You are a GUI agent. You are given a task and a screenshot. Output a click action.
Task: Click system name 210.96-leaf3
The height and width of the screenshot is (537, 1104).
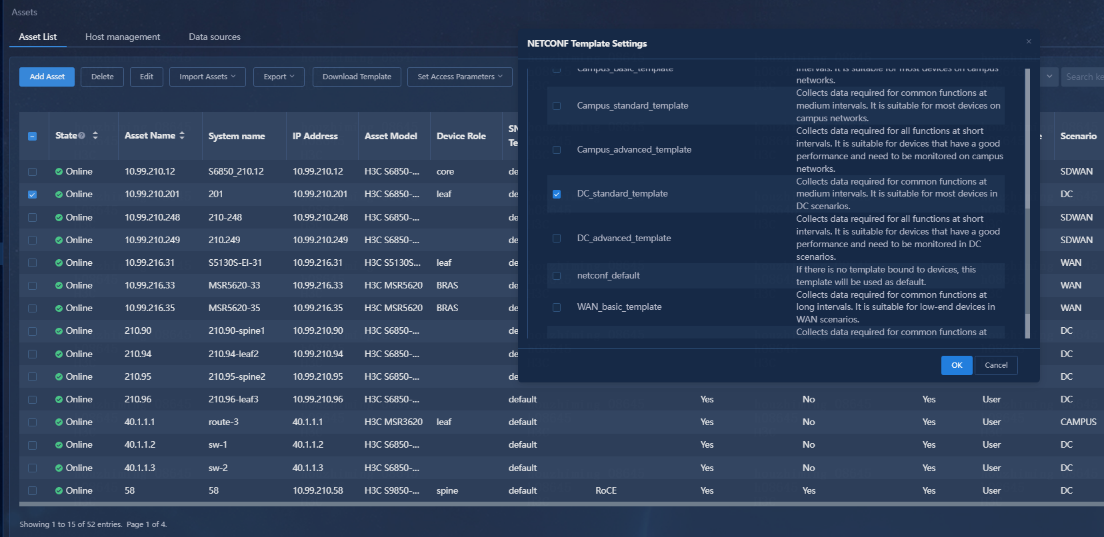233,400
